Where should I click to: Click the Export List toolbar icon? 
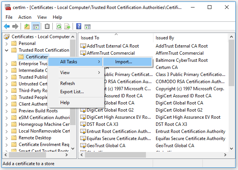[x=67, y=26]
